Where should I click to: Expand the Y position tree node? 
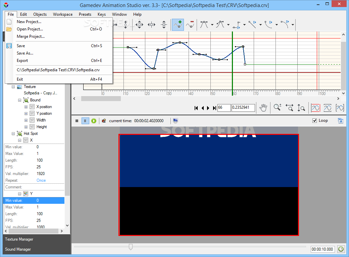pos(26,114)
